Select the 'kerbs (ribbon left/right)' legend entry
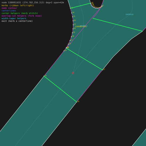 coord(18,6)
